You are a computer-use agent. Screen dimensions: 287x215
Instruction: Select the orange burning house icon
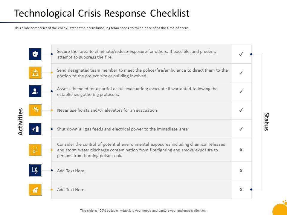pos(35,190)
